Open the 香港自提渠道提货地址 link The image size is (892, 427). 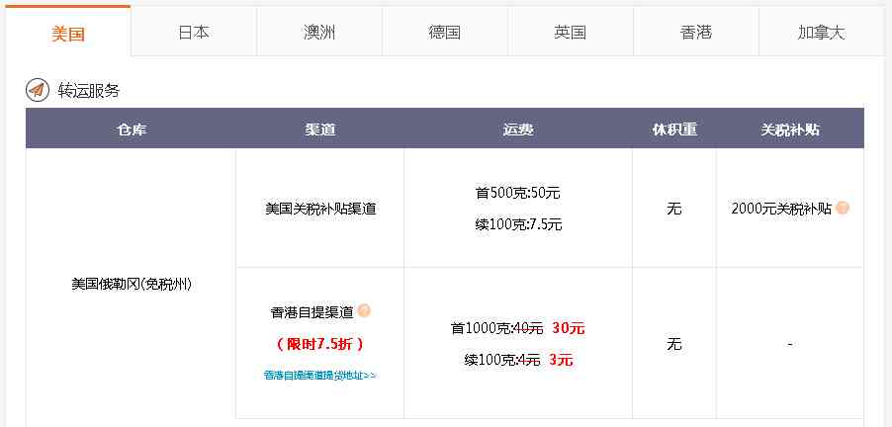319,376
